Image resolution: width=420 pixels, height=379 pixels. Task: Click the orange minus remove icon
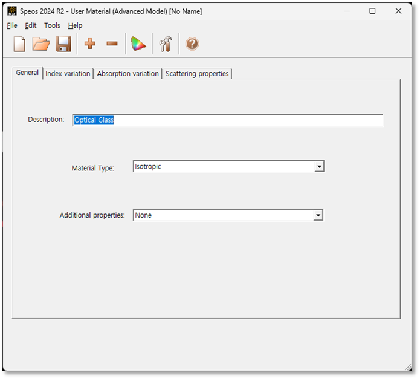pyautogui.click(x=112, y=44)
